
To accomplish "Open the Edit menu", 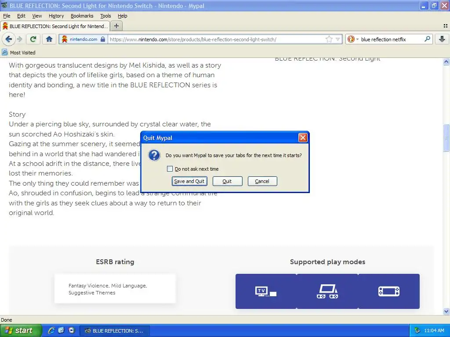I will click(x=21, y=16).
